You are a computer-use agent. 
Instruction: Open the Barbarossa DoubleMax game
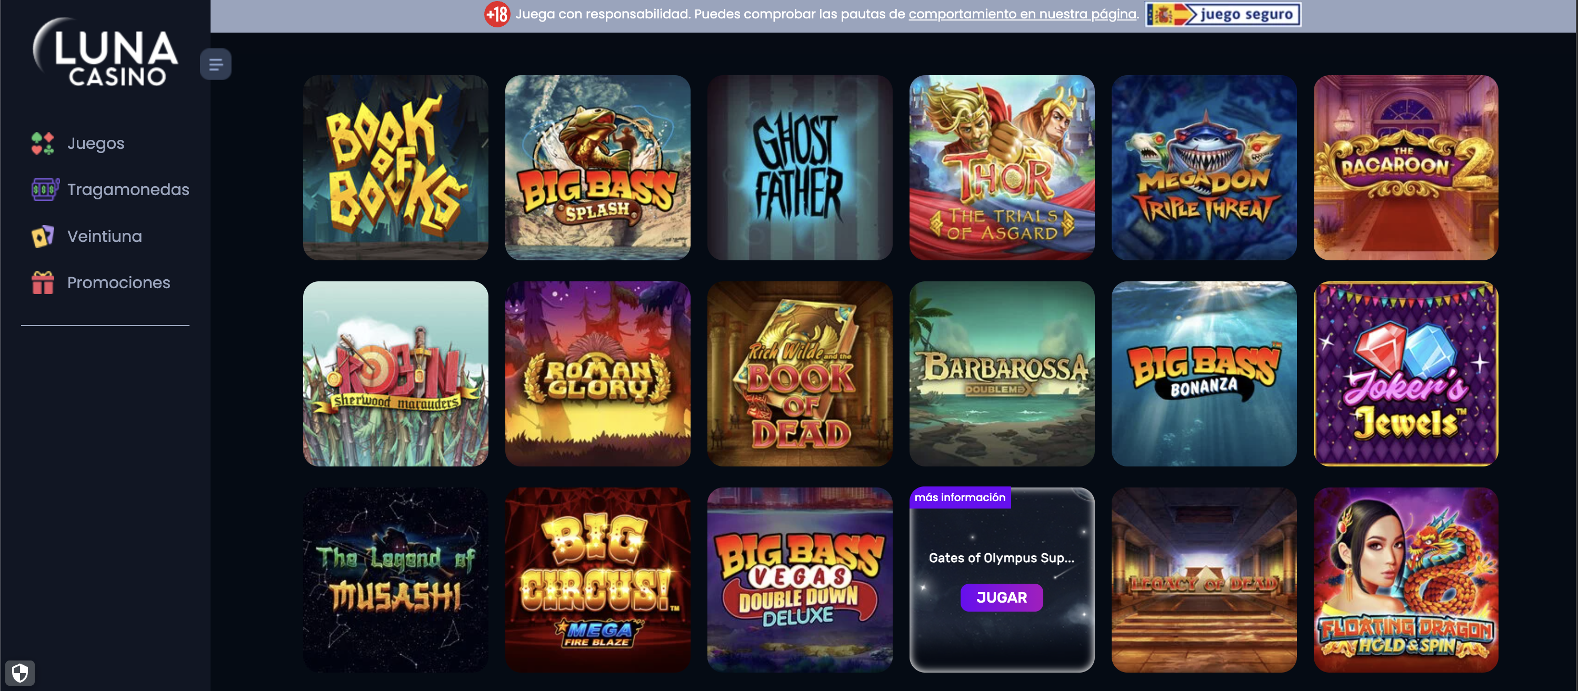point(1002,374)
